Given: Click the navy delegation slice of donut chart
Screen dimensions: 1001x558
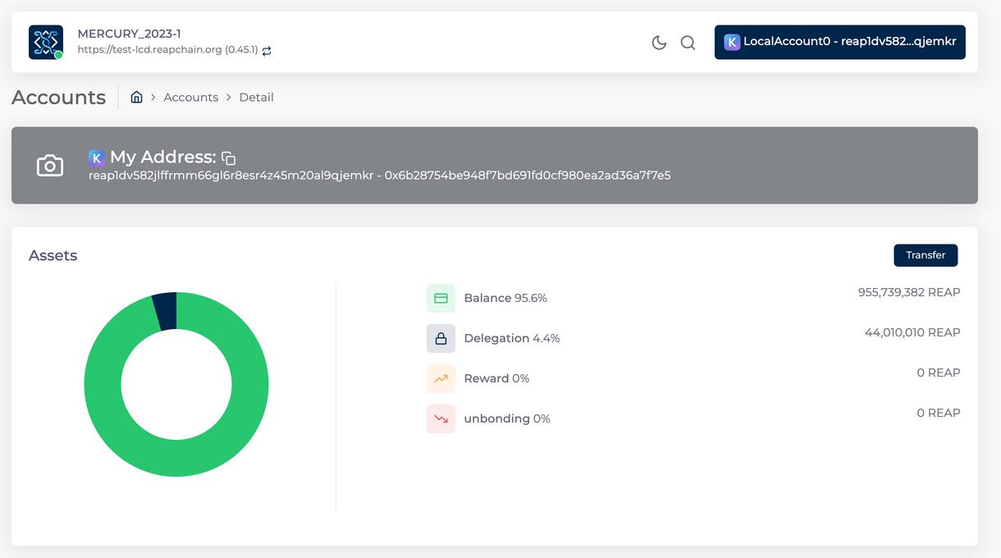Looking at the screenshot, I should point(166,310).
